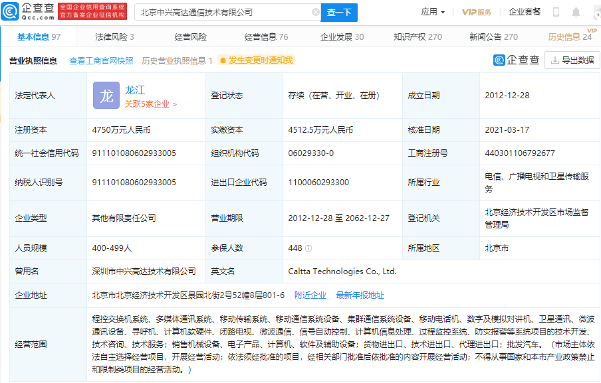Switch to 基本信息 tab
This screenshot has height=383, width=601.
[39, 37]
